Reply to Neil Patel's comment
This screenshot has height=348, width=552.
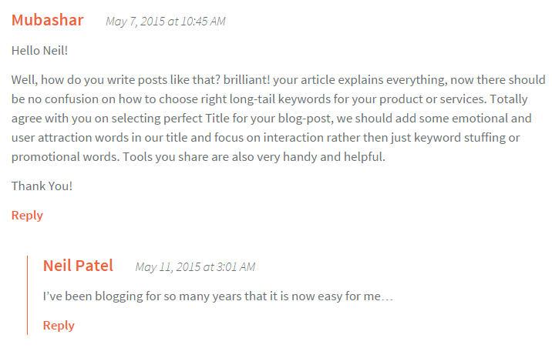click(x=59, y=325)
